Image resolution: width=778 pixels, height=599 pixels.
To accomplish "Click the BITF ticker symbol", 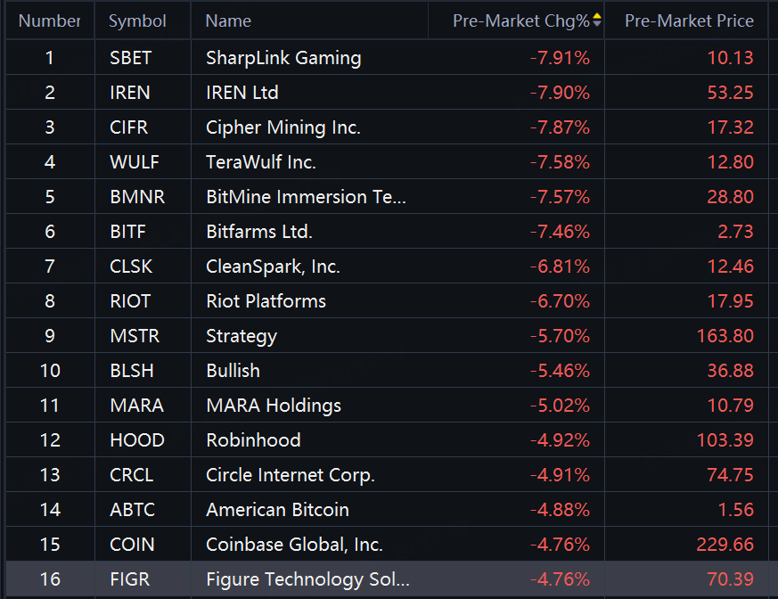I will [128, 232].
